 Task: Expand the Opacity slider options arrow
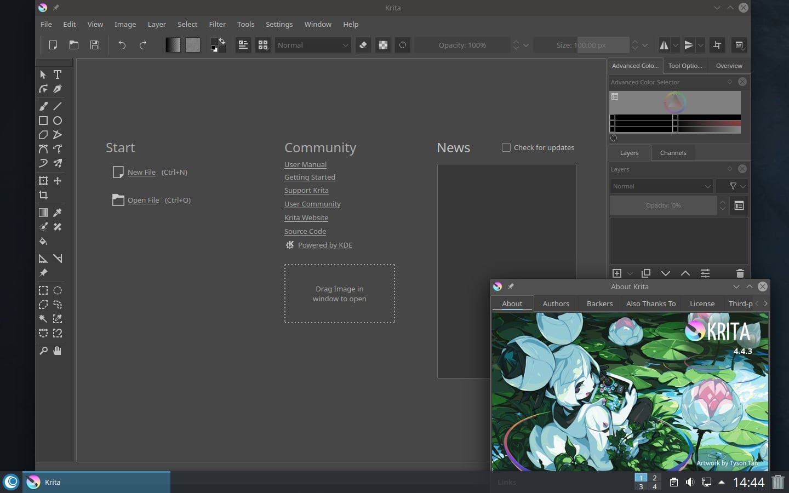(526, 45)
